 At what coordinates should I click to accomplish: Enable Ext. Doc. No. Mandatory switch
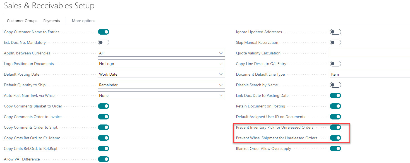[x=103, y=42]
